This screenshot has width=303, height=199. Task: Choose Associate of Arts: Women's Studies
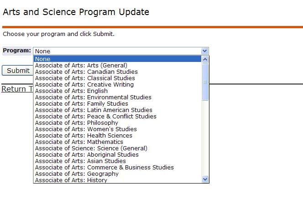tap(86, 129)
